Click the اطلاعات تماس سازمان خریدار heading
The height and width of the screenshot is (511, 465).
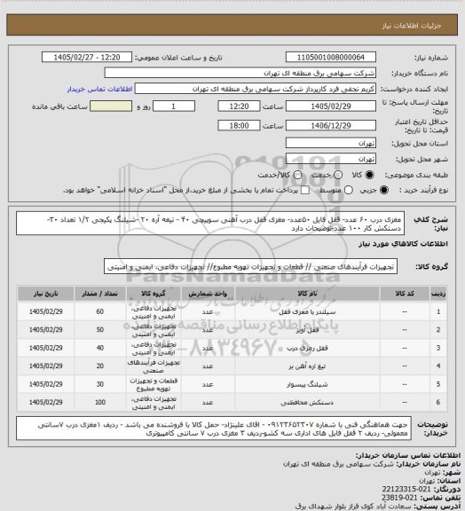pyautogui.click(x=407, y=455)
